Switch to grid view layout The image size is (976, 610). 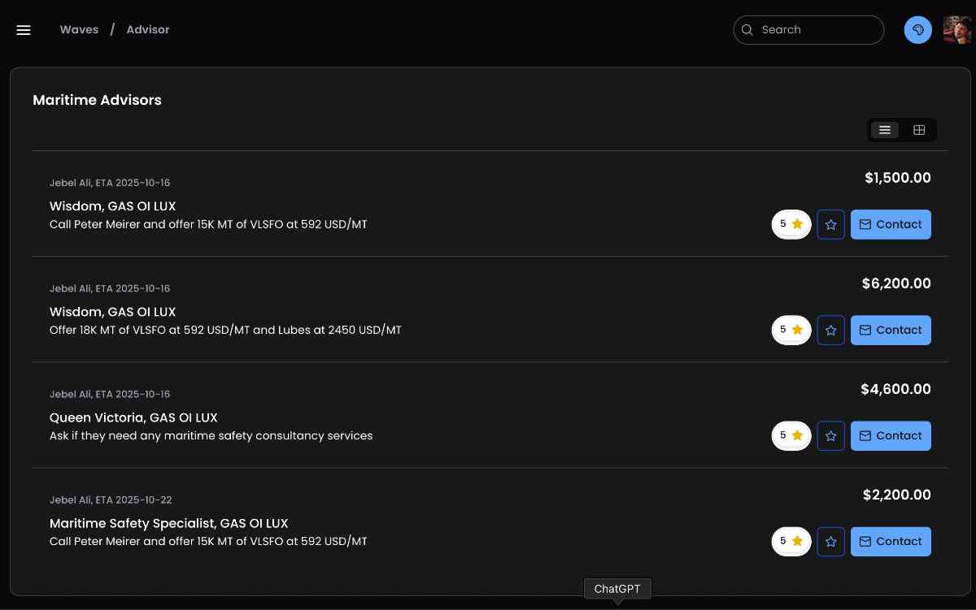[919, 130]
